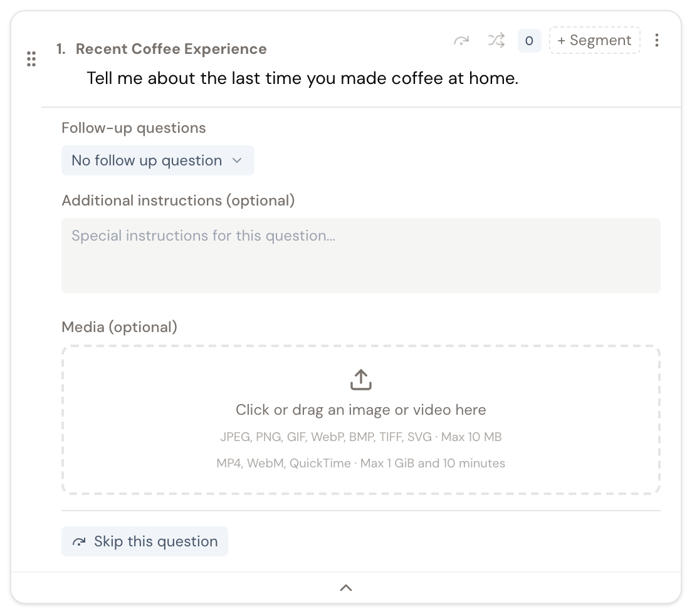Focus the Special instructions text area
692x614 pixels.
coord(360,256)
